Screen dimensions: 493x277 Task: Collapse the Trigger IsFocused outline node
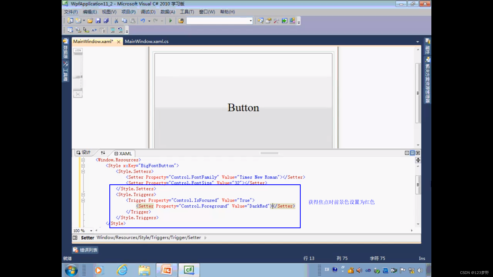(83, 200)
